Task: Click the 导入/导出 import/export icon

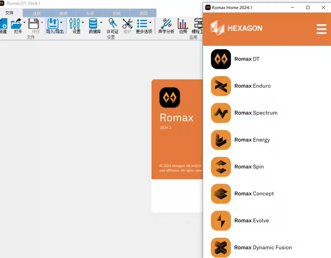Action: point(53,24)
